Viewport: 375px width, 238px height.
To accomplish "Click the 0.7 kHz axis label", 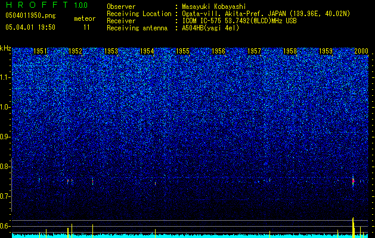I will 5,196.
